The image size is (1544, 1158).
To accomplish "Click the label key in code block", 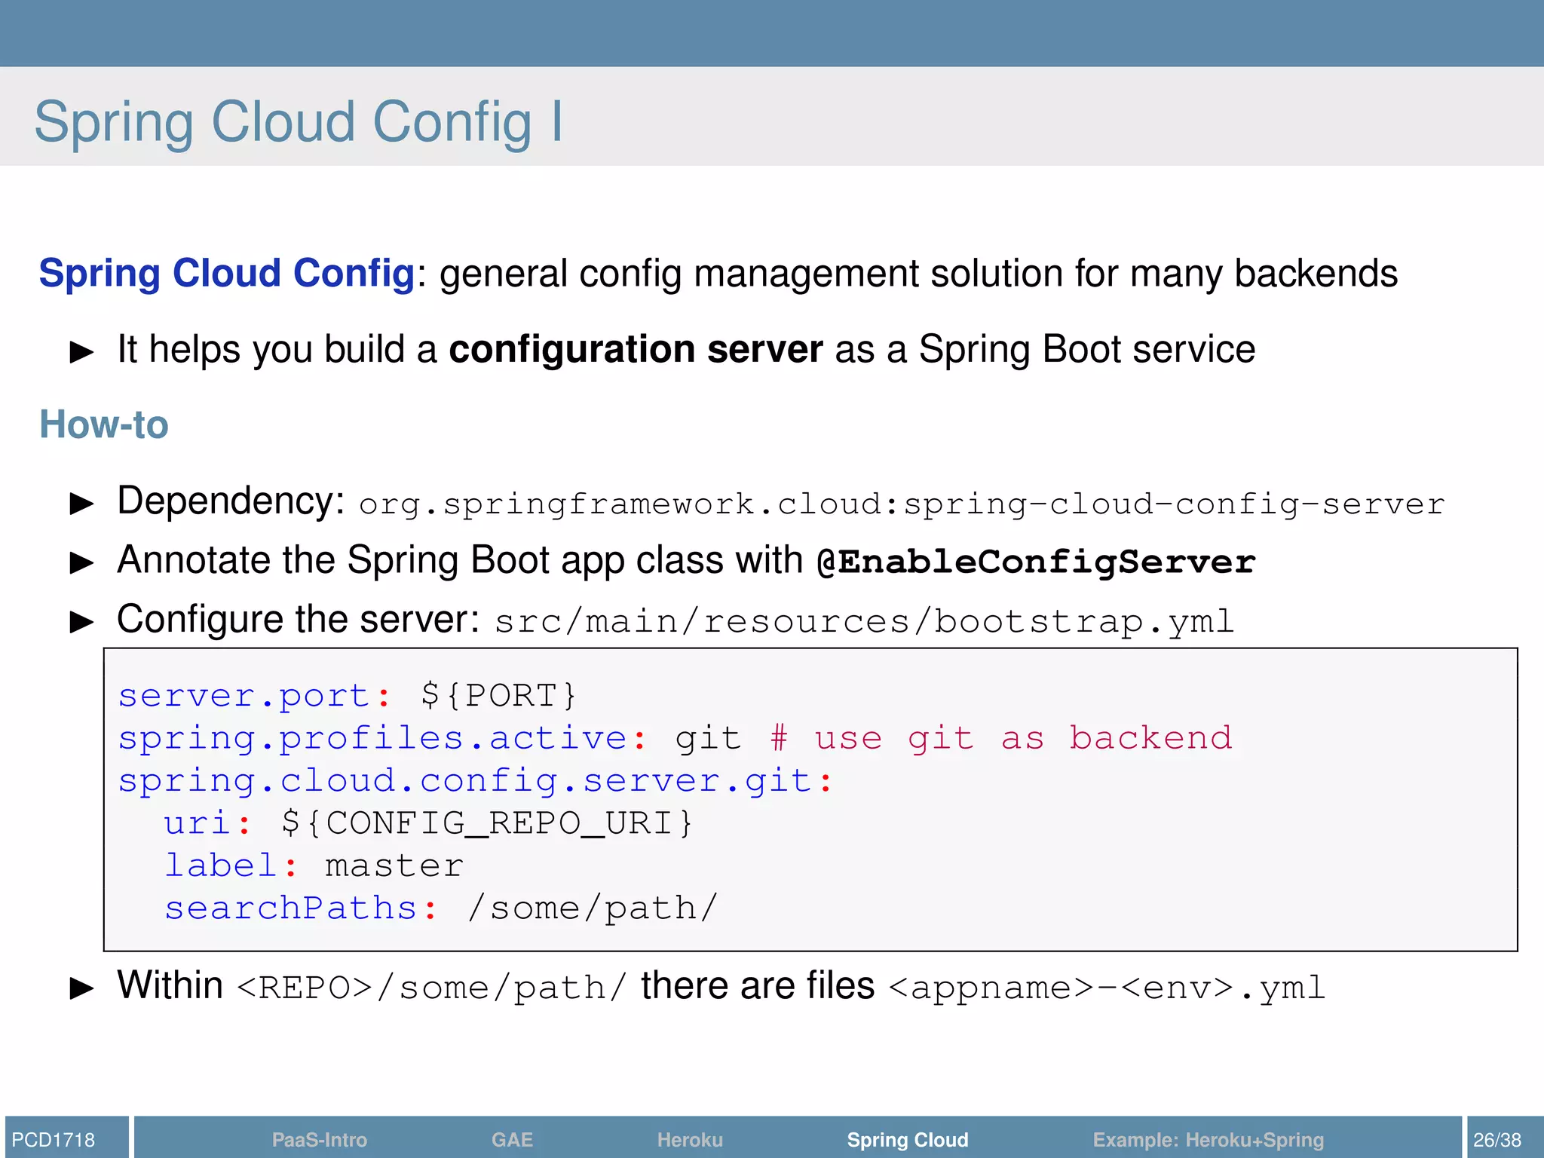I will coord(221,865).
